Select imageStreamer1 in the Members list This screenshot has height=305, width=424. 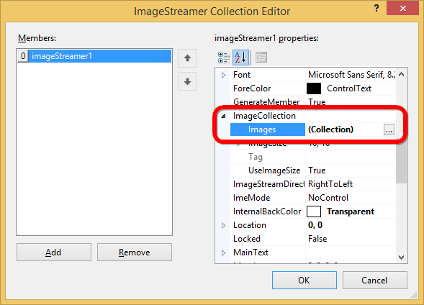[94, 56]
